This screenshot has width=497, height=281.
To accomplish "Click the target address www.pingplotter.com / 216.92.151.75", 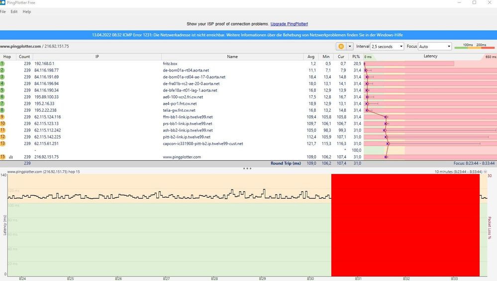I will [x=34, y=46].
